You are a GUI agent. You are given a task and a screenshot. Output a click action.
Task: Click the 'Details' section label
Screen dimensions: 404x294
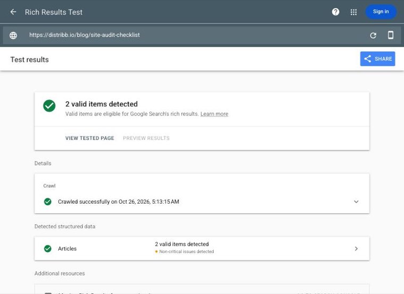click(43, 163)
